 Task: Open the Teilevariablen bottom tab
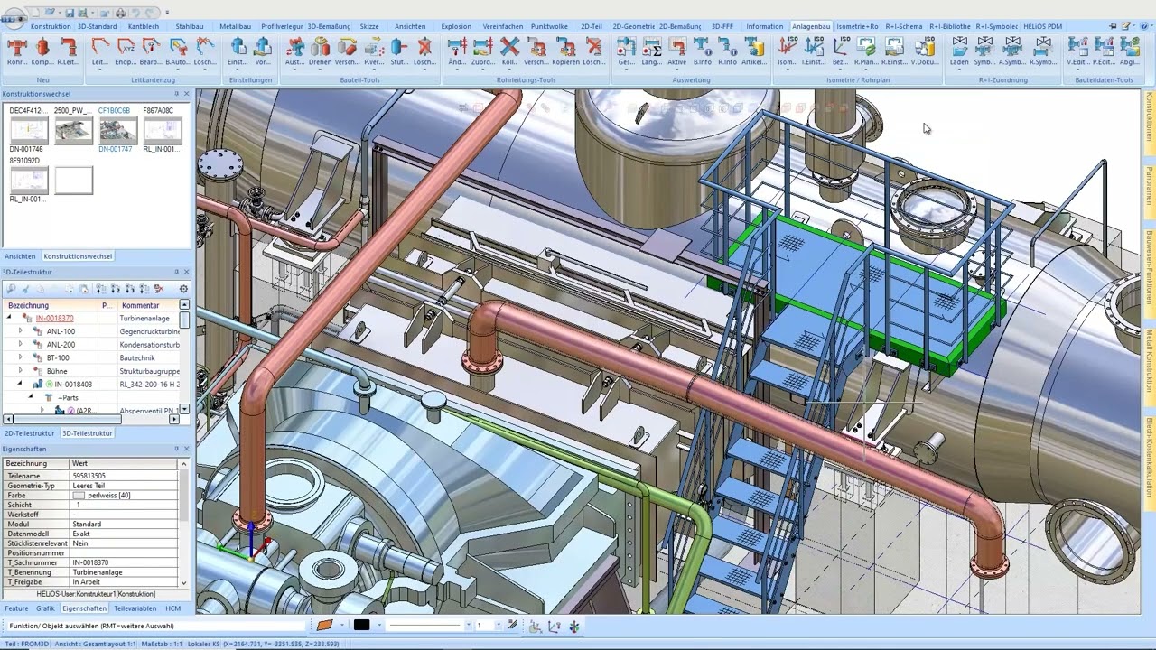[x=135, y=608]
